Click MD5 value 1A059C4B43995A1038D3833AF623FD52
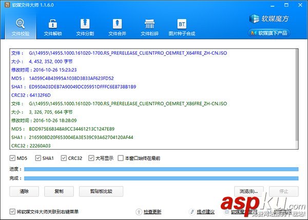This screenshot has height=220, width=308. point(71,78)
